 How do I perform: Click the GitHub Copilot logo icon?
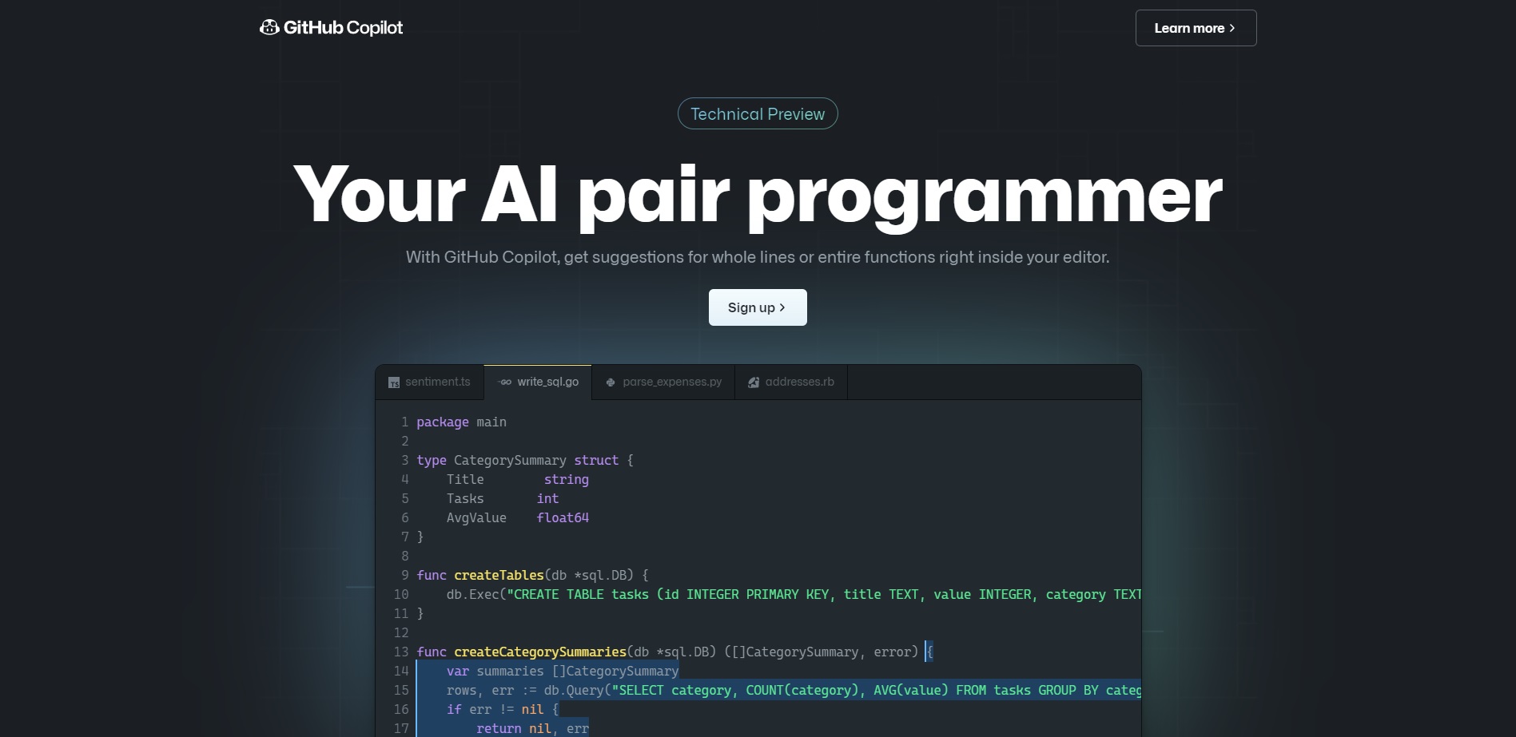[x=269, y=27]
